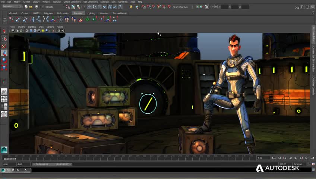Select by hierarchy mode icon
The width and height of the screenshot is (316, 179).
tap(68, 7)
